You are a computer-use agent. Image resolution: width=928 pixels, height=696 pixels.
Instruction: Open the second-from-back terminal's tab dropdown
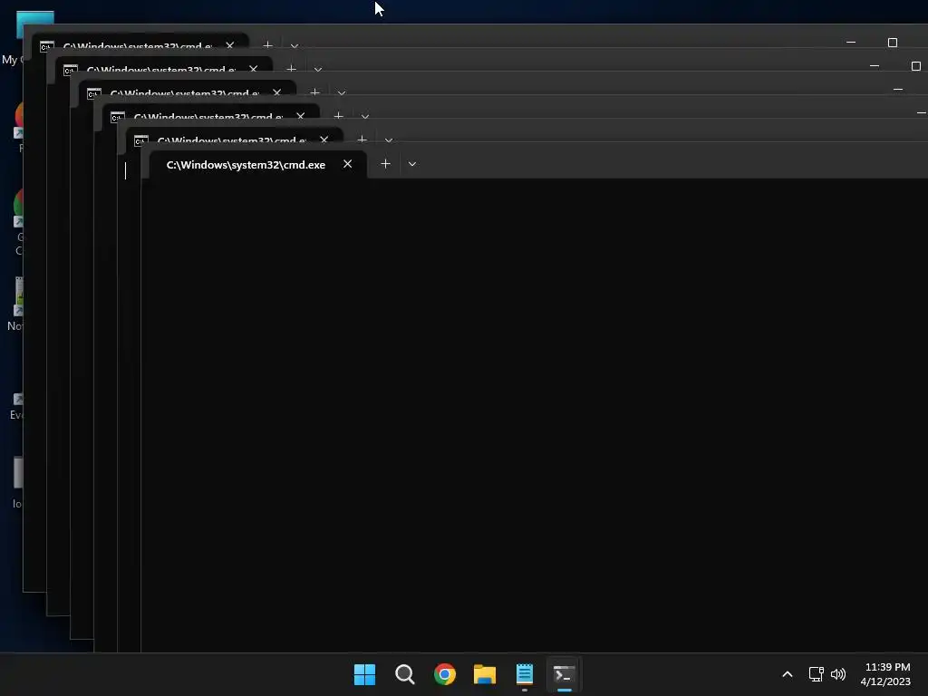318,69
